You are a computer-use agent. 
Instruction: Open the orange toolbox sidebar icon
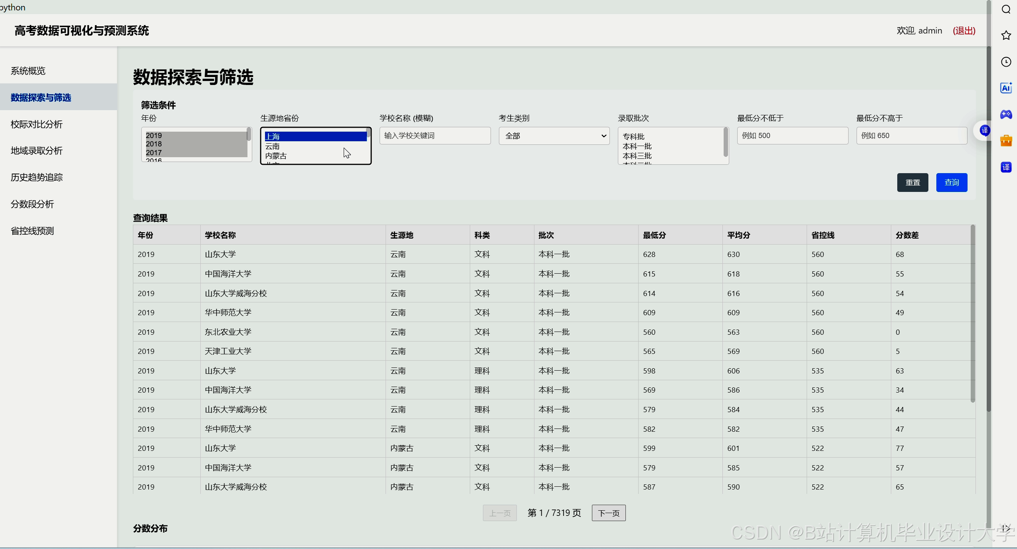pos(1006,141)
